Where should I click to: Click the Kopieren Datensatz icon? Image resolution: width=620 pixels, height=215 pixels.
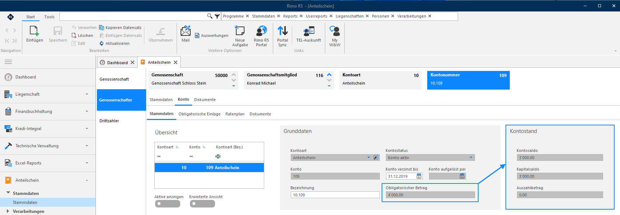click(102, 28)
